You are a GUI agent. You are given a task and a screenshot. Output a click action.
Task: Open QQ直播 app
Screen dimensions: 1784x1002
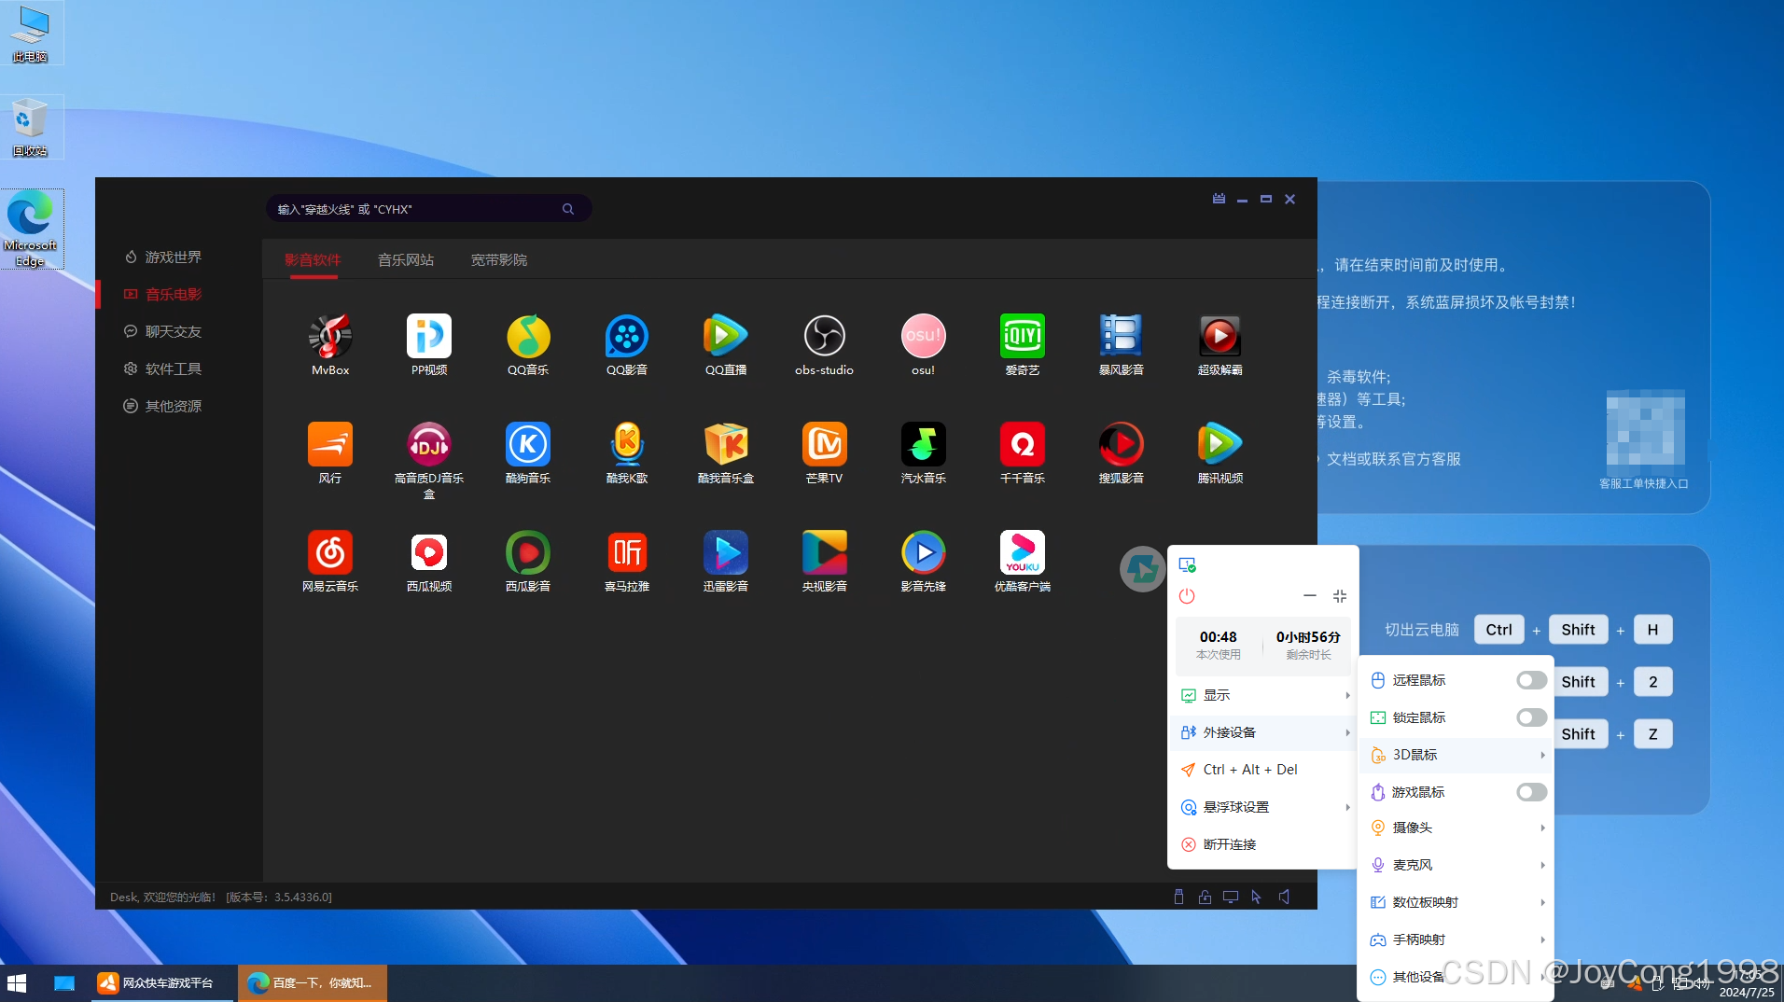pyautogui.click(x=726, y=344)
